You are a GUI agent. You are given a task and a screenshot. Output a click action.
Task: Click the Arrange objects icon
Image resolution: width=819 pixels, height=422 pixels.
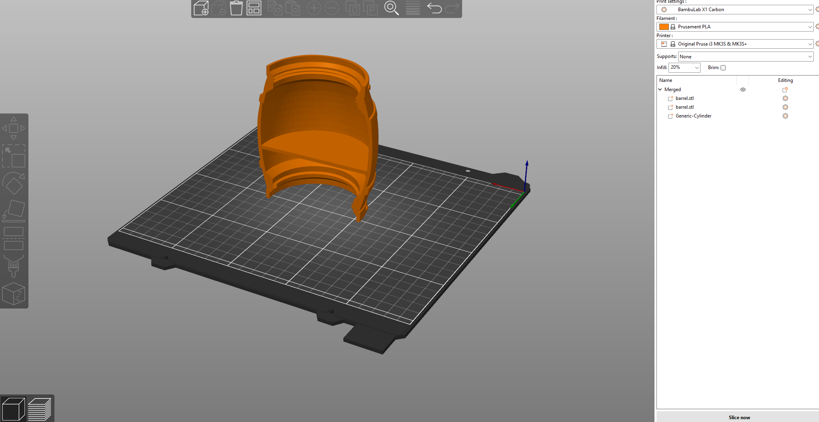coord(254,8)
